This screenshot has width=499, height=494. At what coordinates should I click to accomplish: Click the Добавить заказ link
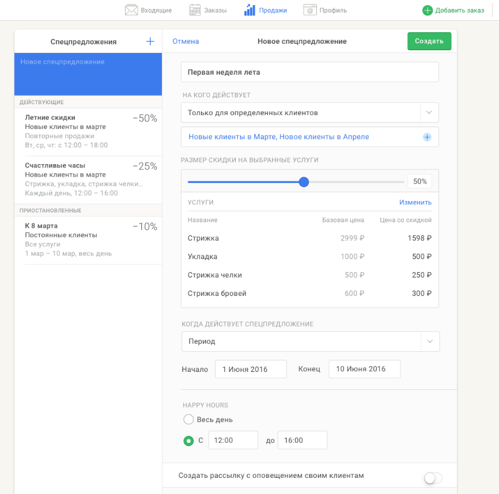(460, 10)
